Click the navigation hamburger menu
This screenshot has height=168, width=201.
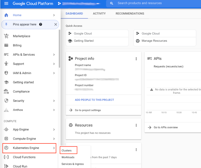click(6, 4)
